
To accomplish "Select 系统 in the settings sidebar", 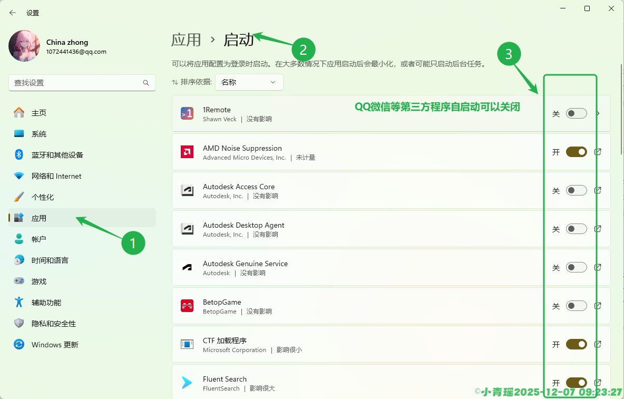I will [x=39, y=134].
